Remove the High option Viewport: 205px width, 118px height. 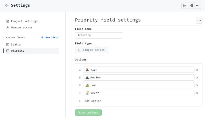(x=197, y=70)
